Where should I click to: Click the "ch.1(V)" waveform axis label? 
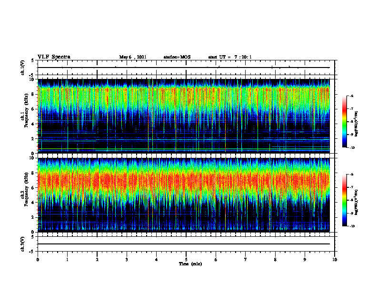(23, 68)
